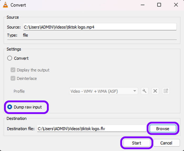Cancel the Convert dialog
184x151 pixels.
(x=166, y=143)
